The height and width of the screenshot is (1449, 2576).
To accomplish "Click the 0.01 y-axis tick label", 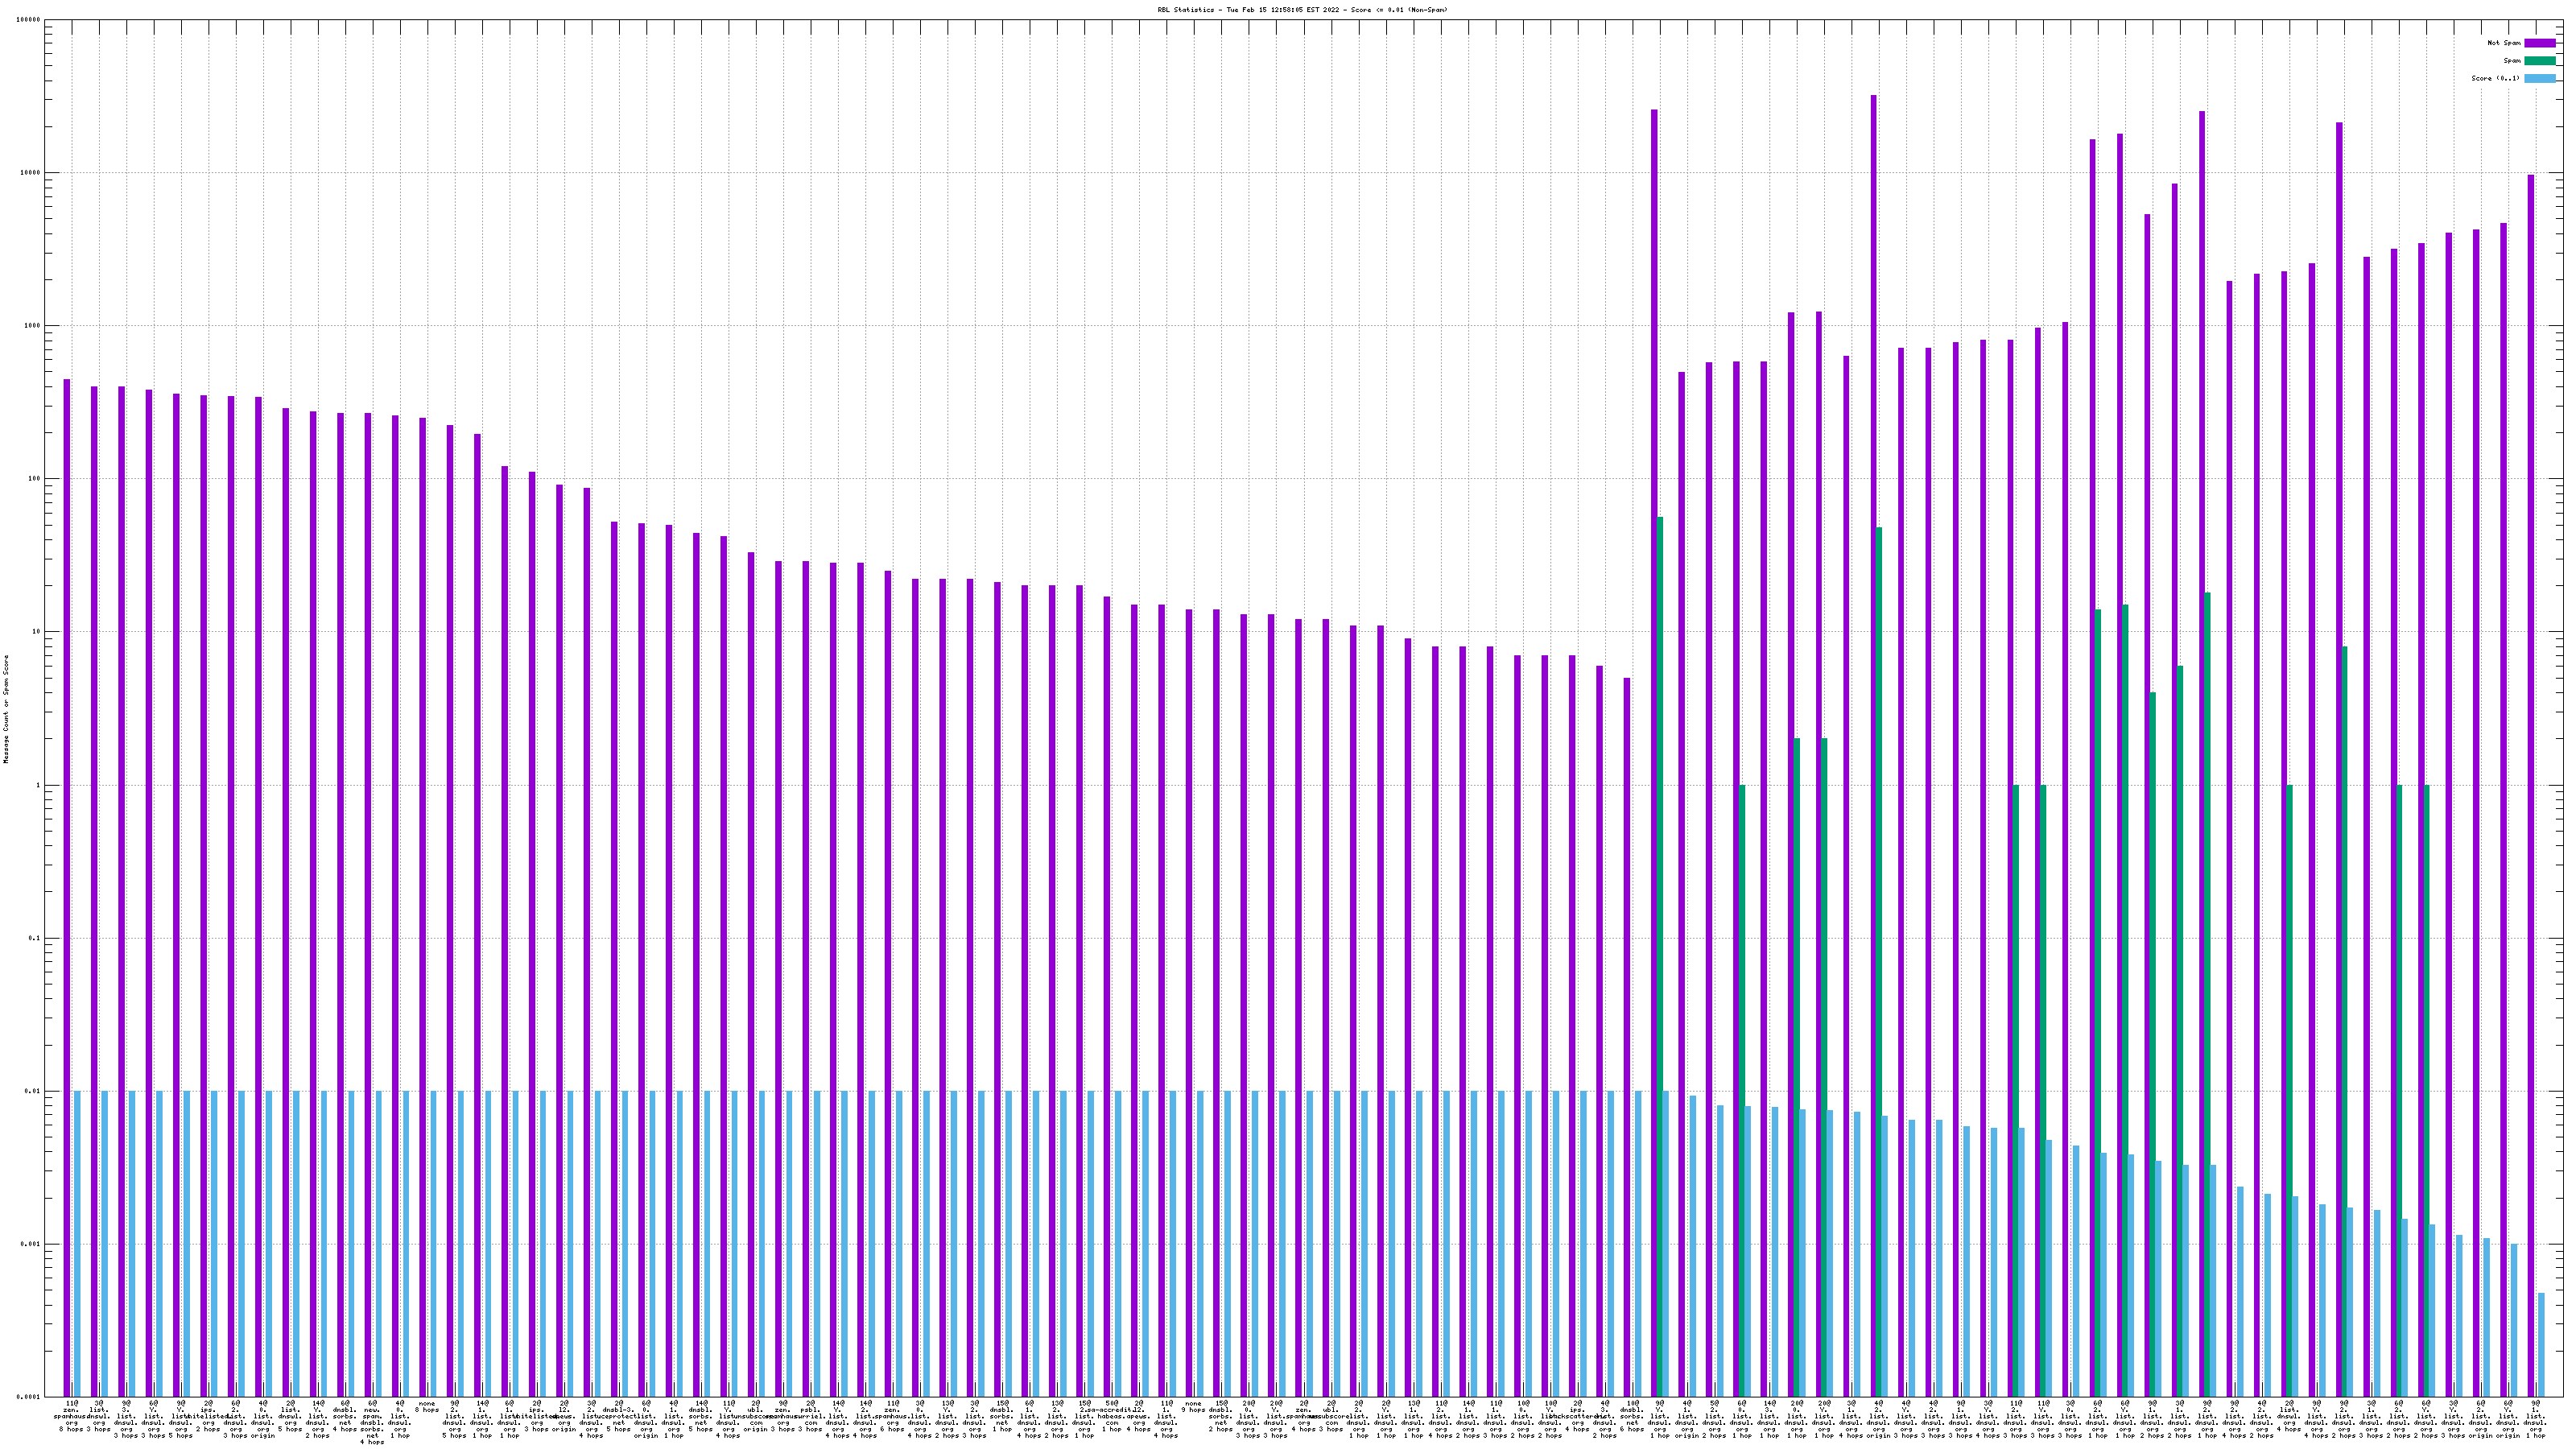I will (x=33, y=1092).
